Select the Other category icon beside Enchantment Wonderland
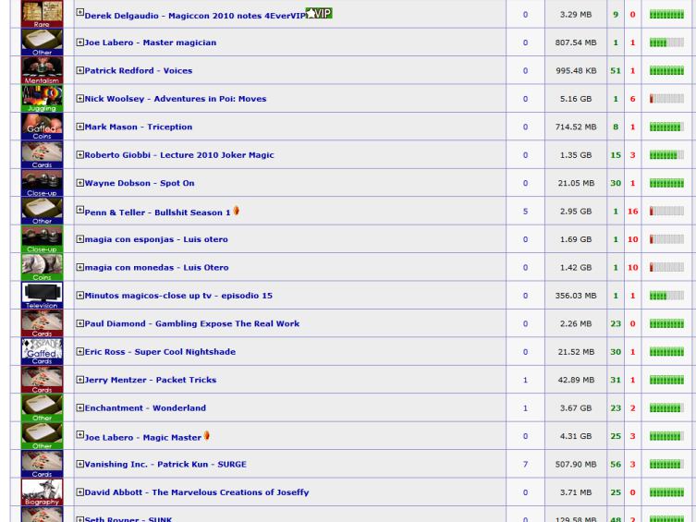 pyautogui.click(x=43, y=407)
